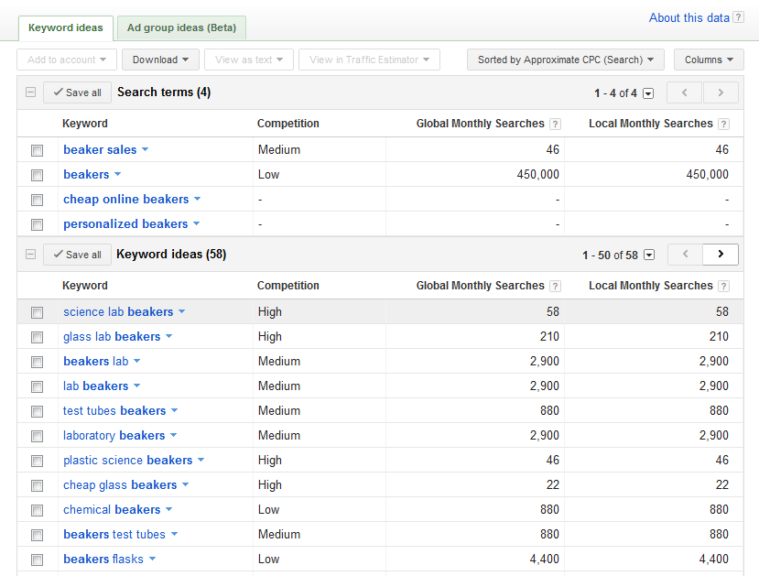Collapse the Search terms section with minus icon

pyautogui.click(x=30, y=92)
